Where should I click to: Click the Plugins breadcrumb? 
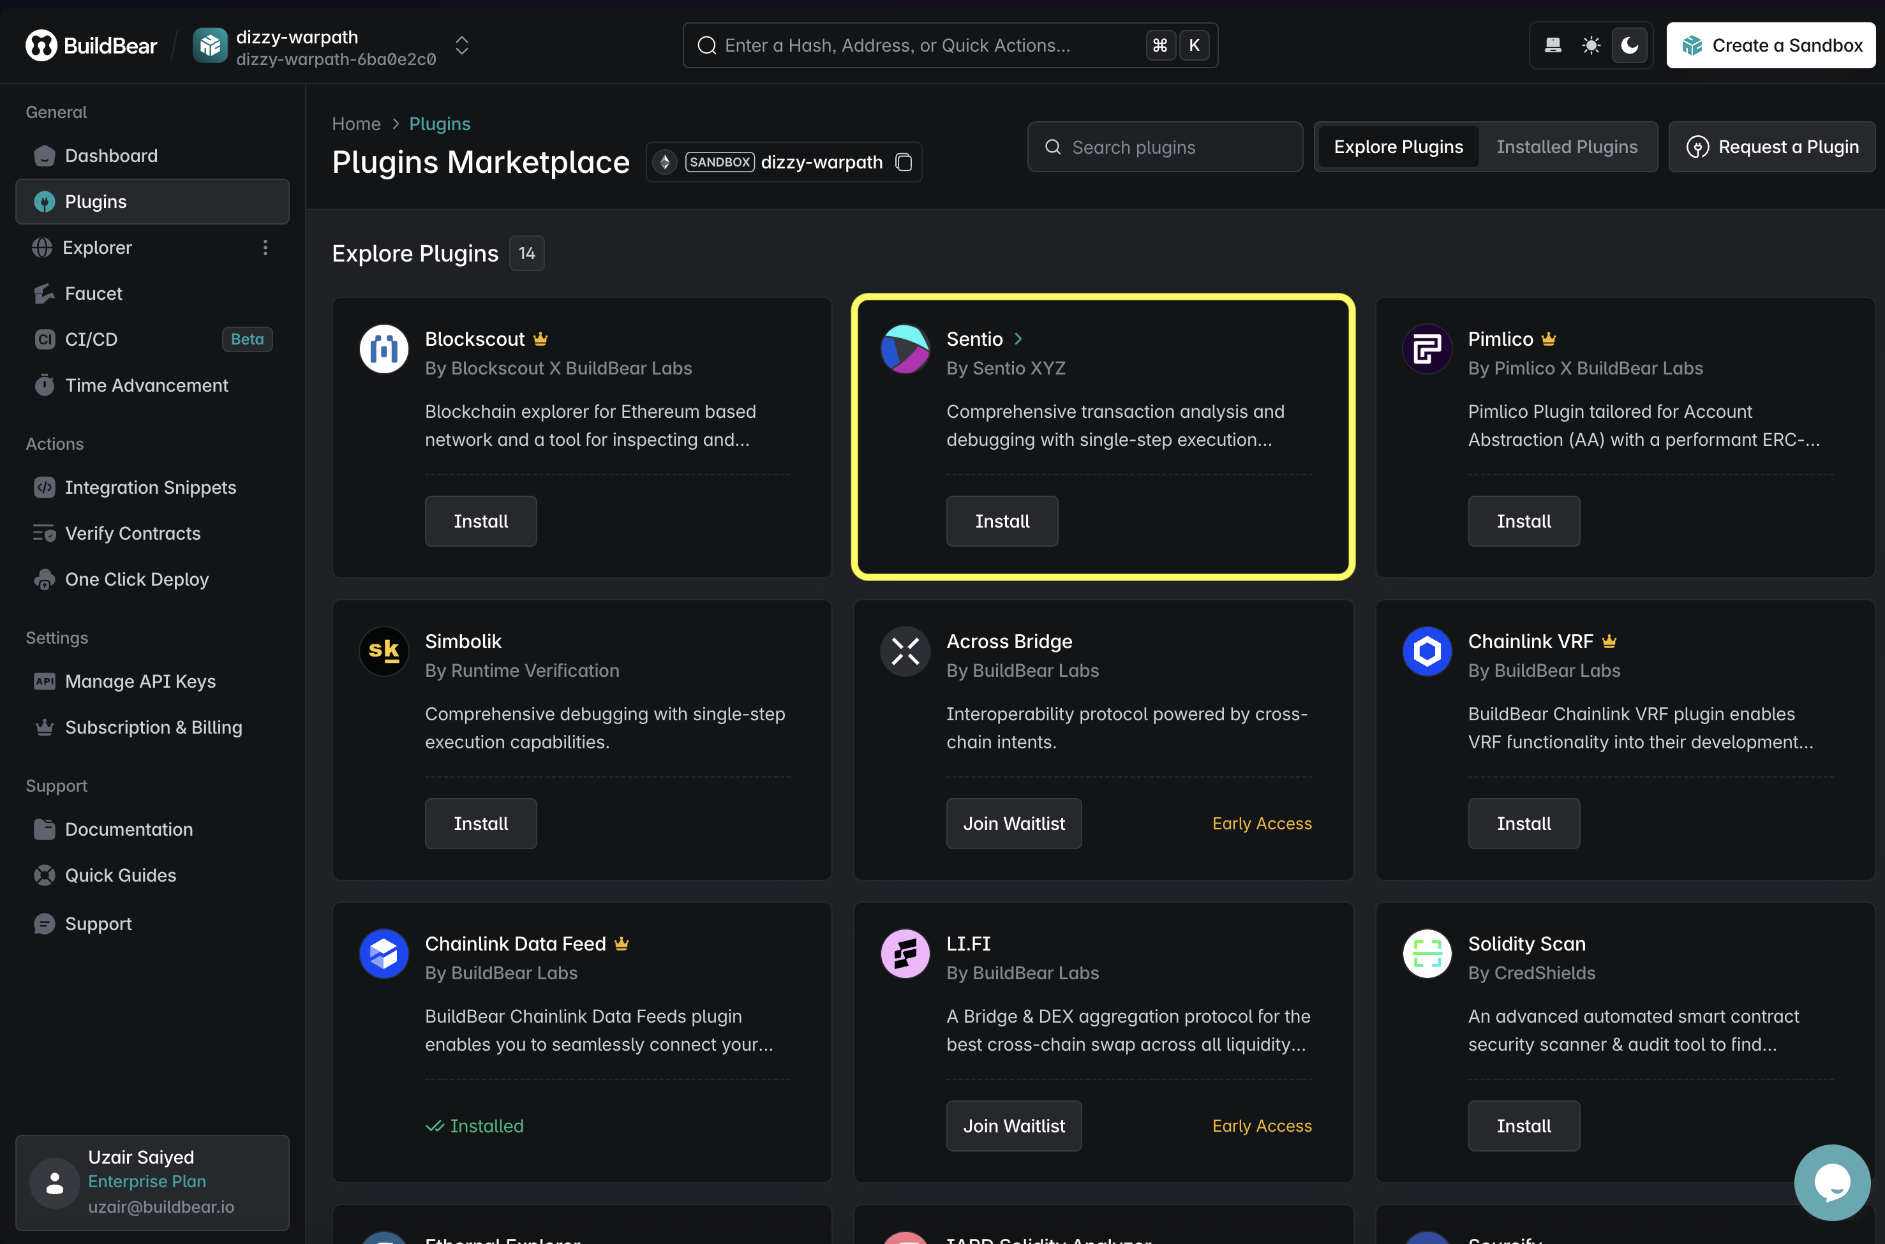[440, 124]
